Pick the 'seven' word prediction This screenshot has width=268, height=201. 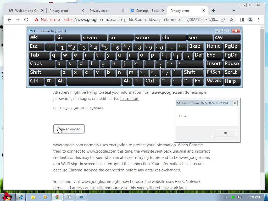(94, 38)
